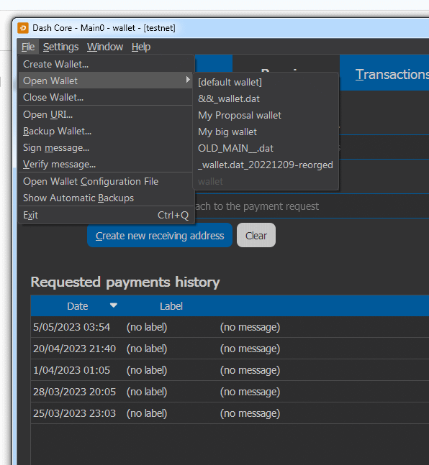
Task: Sort history by Label column header
Action: pyautogui.click(x=171, y=306)
